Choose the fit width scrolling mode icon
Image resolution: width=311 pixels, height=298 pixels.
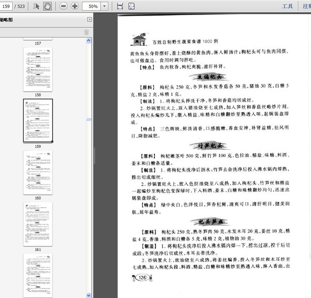pos(120,6)
